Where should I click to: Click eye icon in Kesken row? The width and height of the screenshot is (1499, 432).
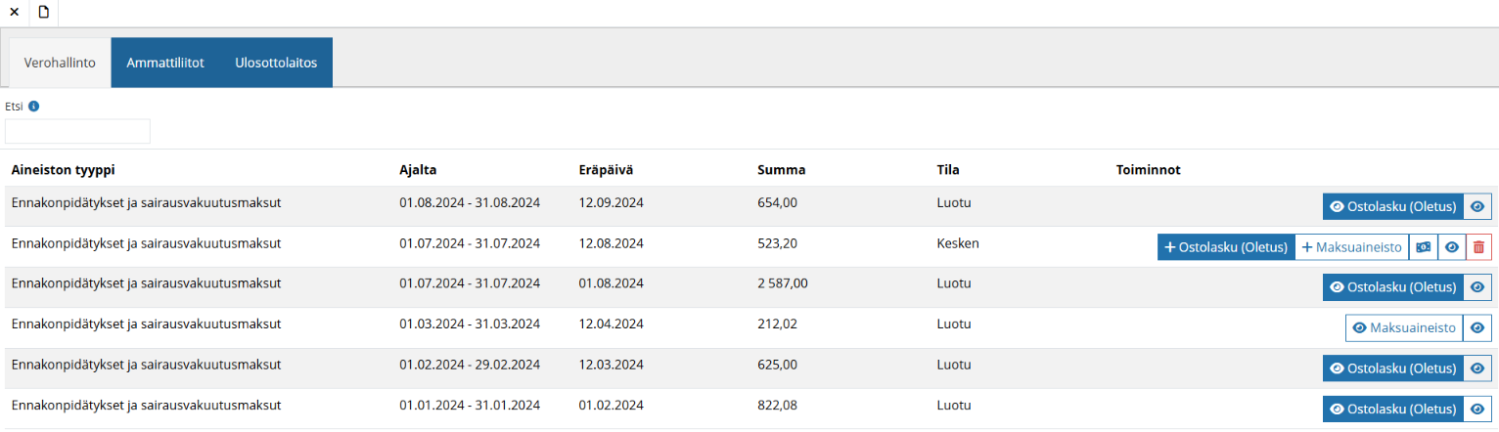(x=1452, y=247)
